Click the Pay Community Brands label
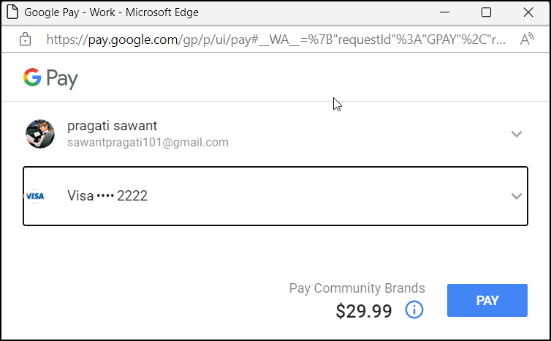This screenshot has width=551, height=341. [x=357, y=288]
